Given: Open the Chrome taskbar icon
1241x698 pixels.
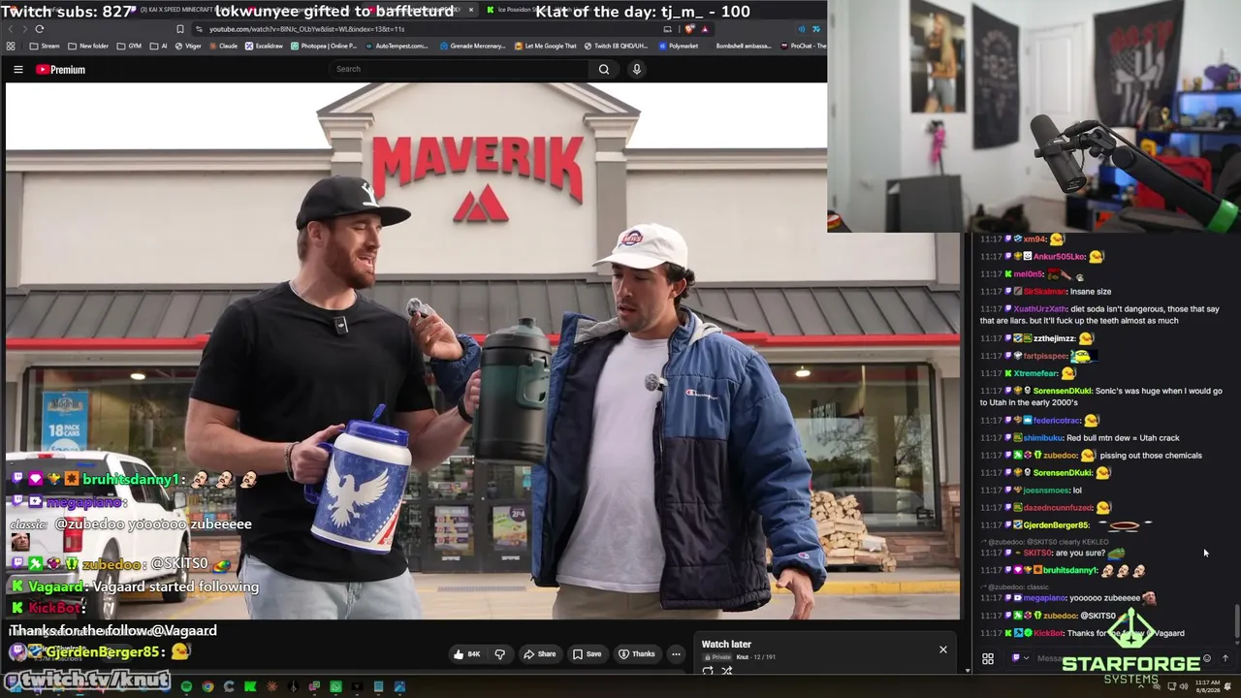Looking at the screenshot, I should pyautogui.click(x=207, y=687).
